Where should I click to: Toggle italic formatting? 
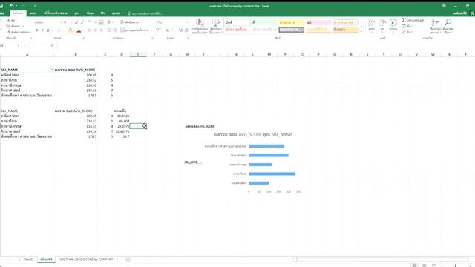point(42,30)
